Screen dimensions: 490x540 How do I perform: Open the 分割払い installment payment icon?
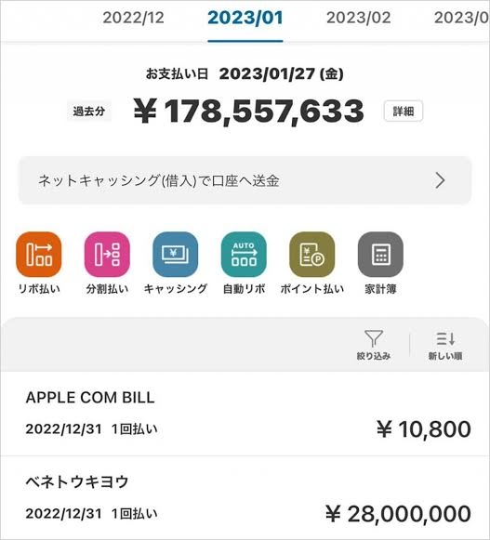pyautogui.click(x=107, y=255)
